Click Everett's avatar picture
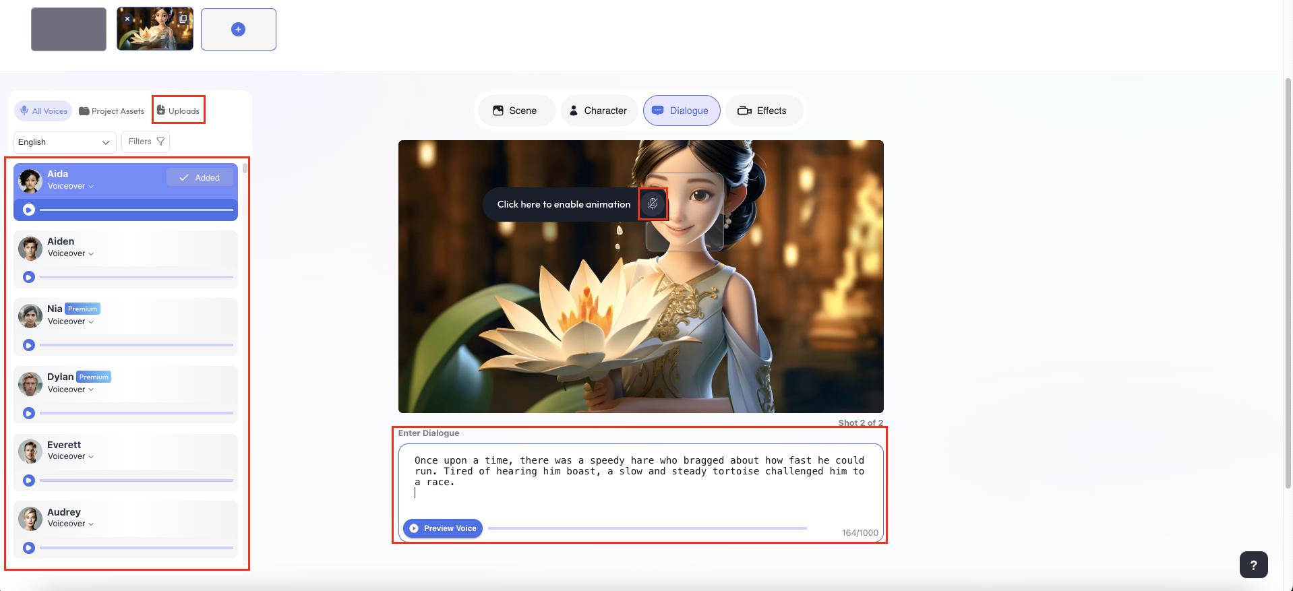Viewport: 1293px width, 591px height. tap(30, 451)
